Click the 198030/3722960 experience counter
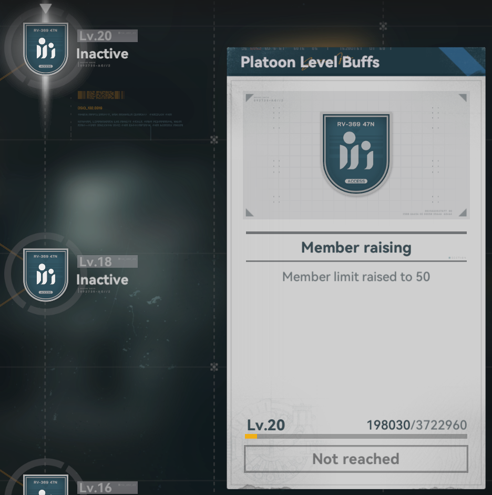This screenshot has height=495, width=492. [x=417, y=425]
